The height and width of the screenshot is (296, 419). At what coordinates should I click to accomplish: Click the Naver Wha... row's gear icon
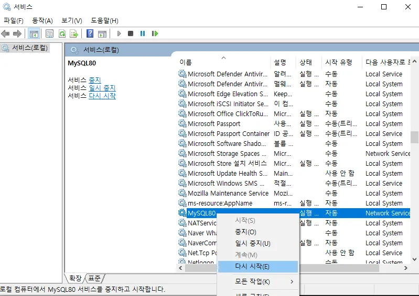[x=182, y=233]
